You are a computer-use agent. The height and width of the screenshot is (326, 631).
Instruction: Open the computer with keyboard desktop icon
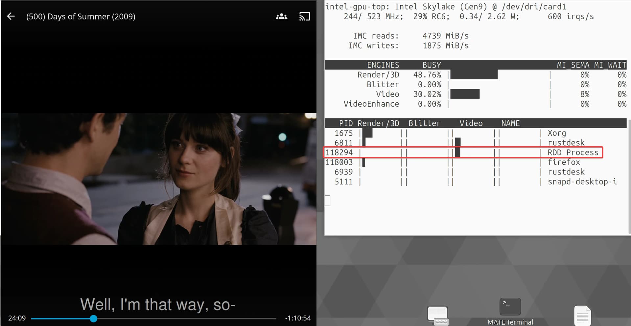pyautogui.click(x=437, y=315)
